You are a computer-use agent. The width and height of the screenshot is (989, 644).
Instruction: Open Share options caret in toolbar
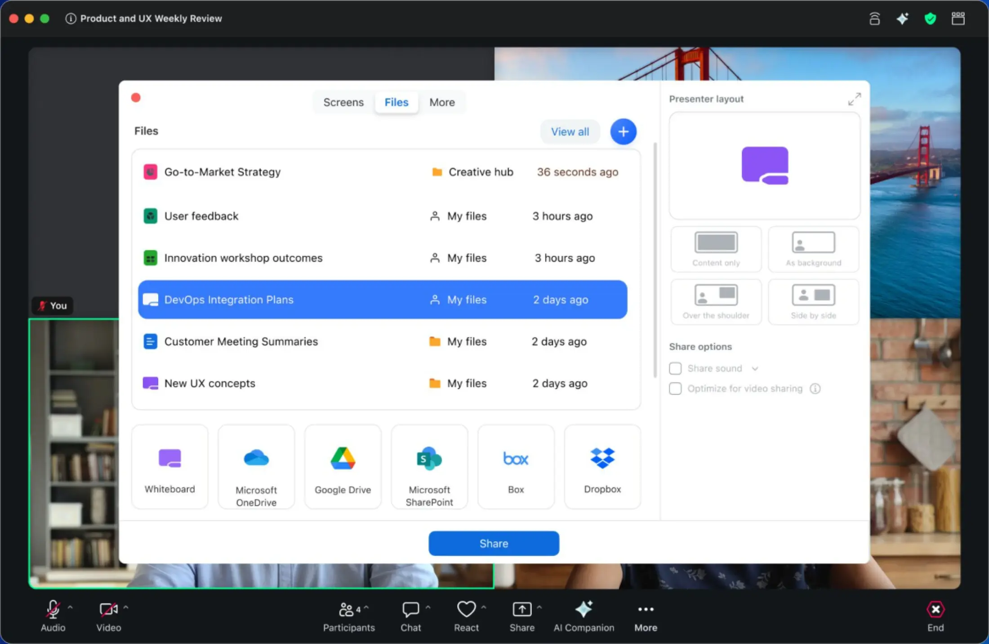tap(539, 607)
